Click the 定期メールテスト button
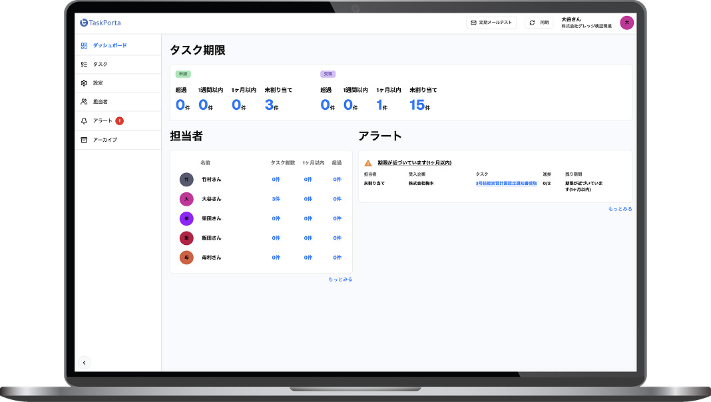 (x=491, y=22)
